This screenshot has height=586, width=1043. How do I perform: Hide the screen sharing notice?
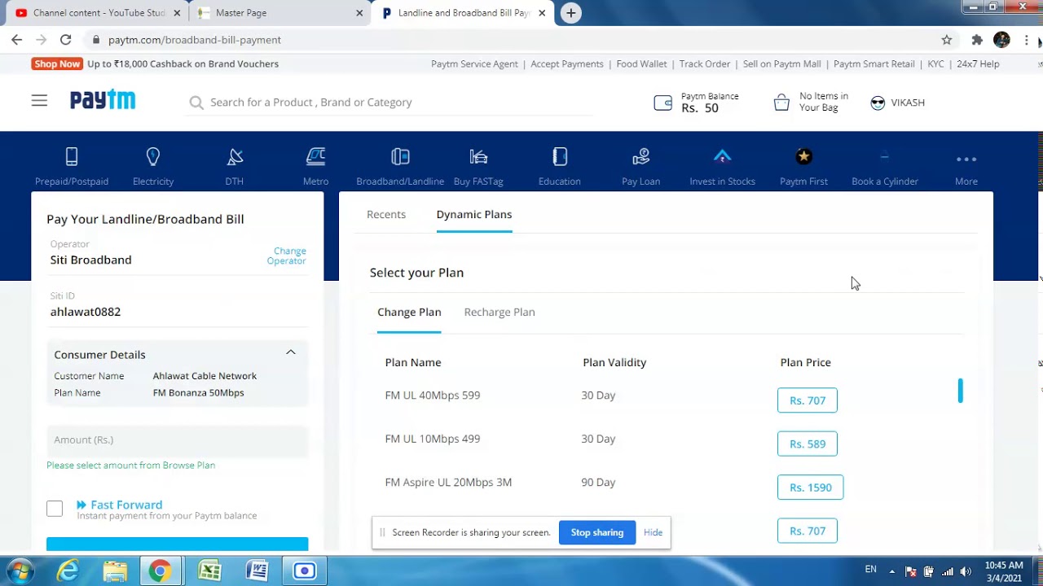(653, 532)
